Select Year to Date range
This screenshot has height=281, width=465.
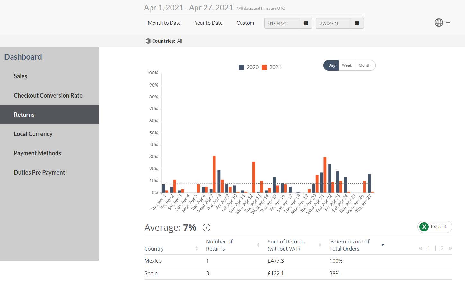pyautogui.click(x=208, y=23)
